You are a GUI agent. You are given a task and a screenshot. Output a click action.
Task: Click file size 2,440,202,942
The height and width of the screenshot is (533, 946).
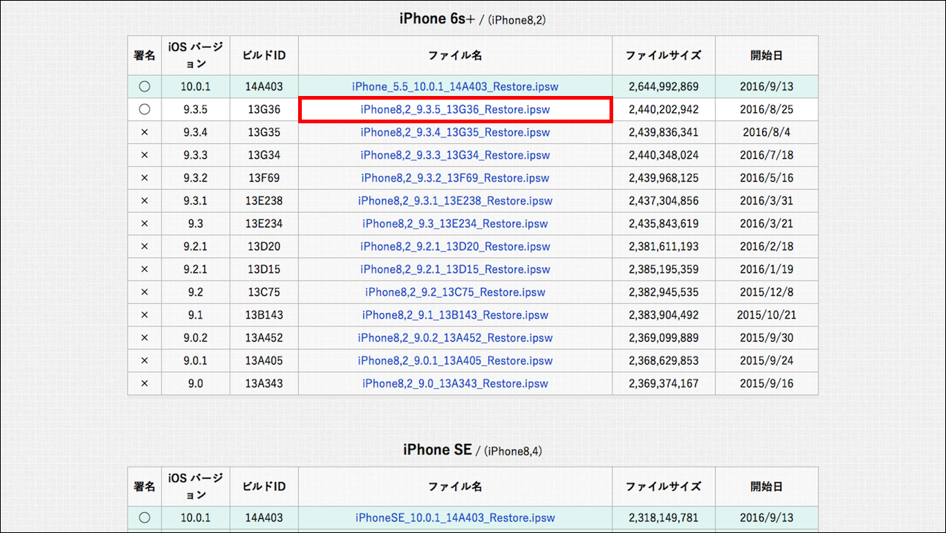coord(663,109)
